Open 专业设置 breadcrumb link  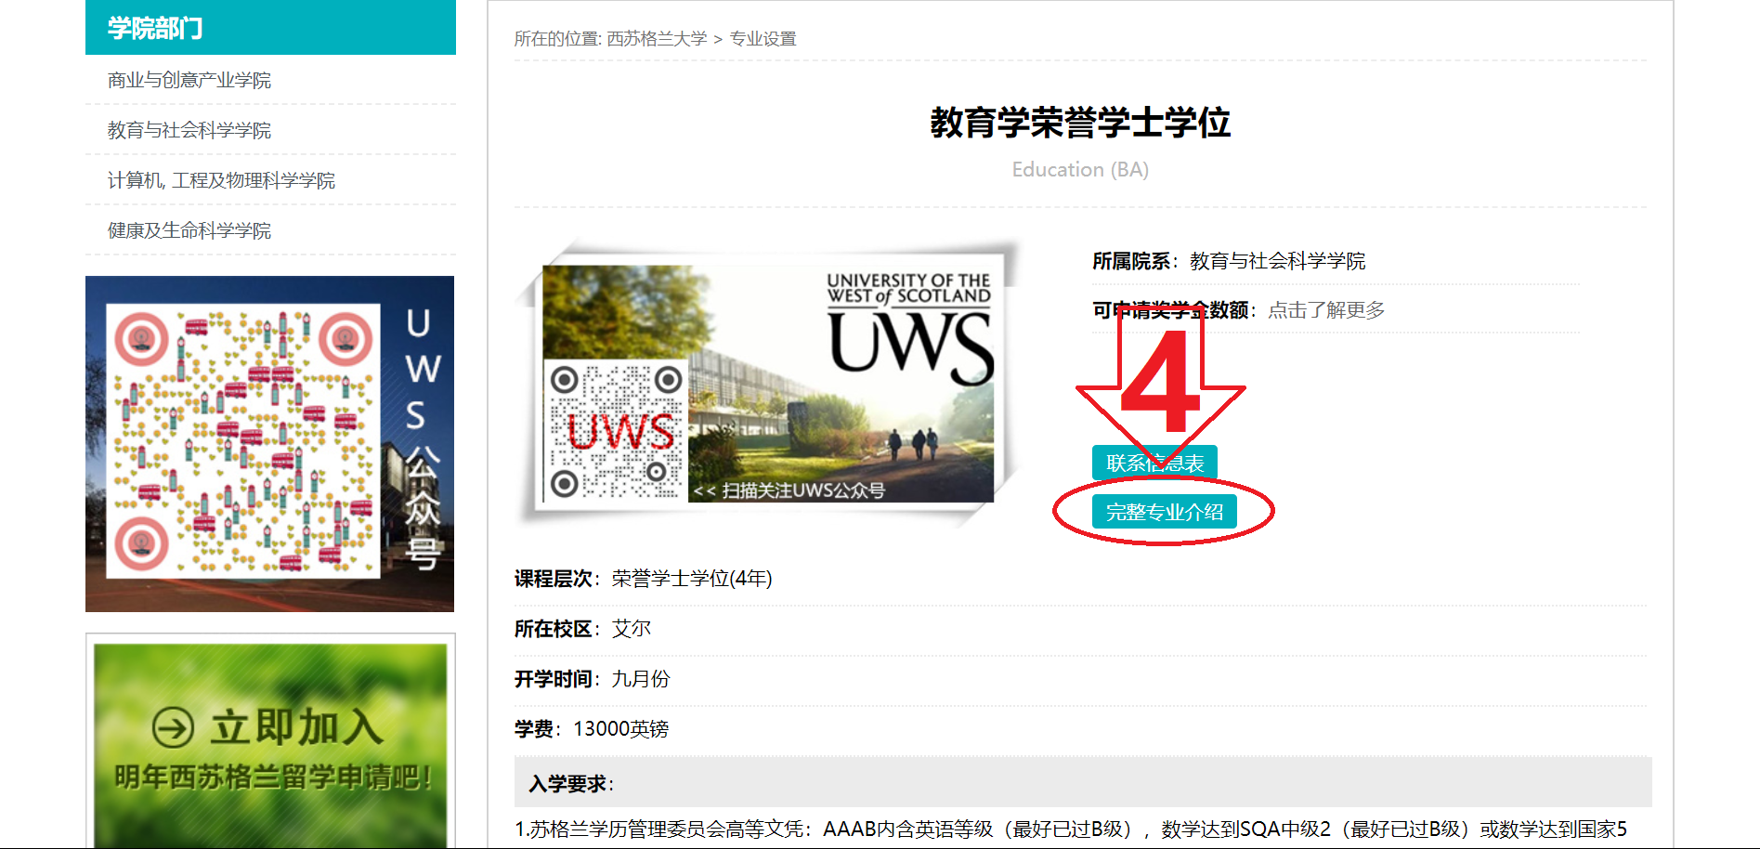(763, 39)
